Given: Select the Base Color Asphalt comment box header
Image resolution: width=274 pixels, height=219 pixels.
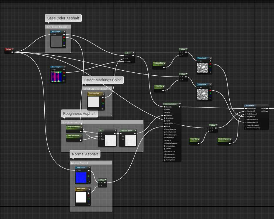Looking at the screenshot, I should (58, 27).
